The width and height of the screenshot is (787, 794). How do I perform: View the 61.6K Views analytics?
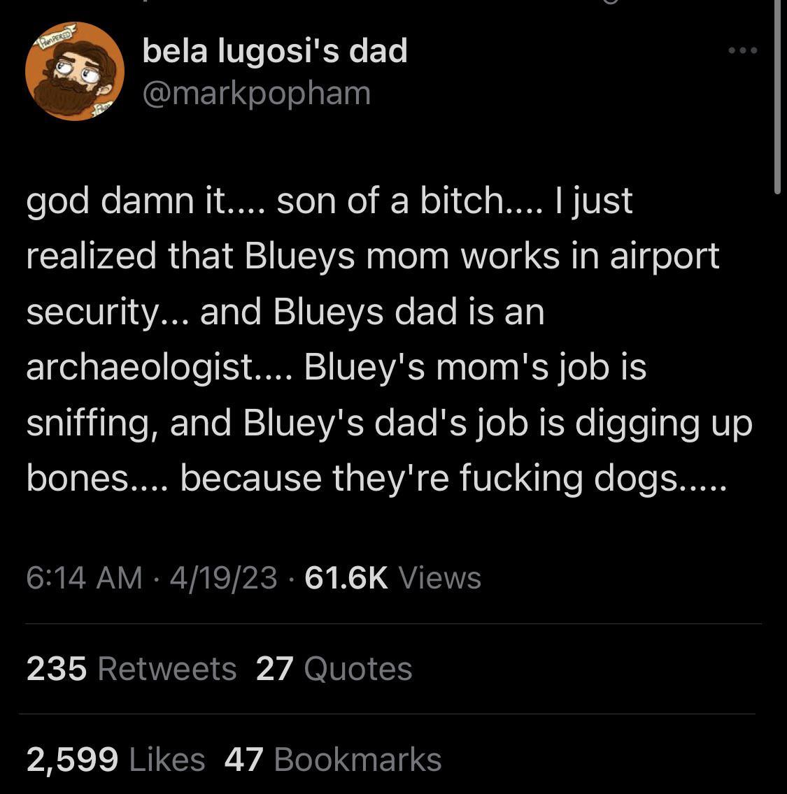pos(393,578)
